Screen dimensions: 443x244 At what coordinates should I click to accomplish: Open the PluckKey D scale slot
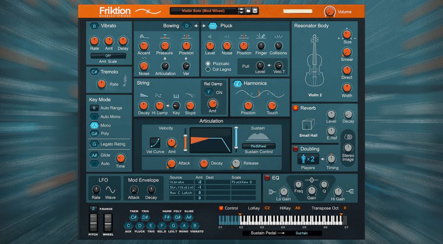pyautogui.click(x=243, y=182)
